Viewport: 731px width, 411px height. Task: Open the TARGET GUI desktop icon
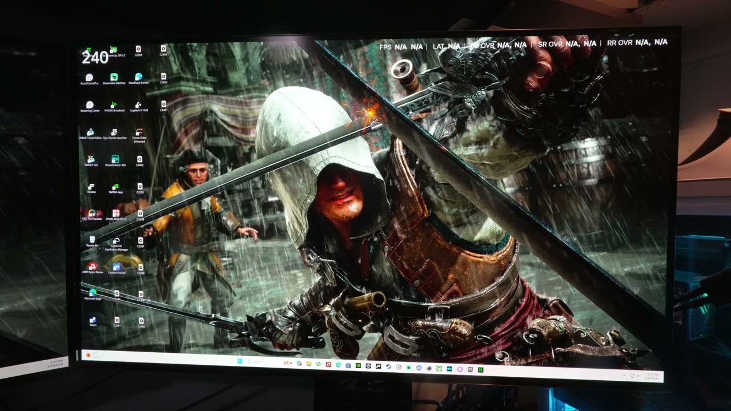point(90,161)
